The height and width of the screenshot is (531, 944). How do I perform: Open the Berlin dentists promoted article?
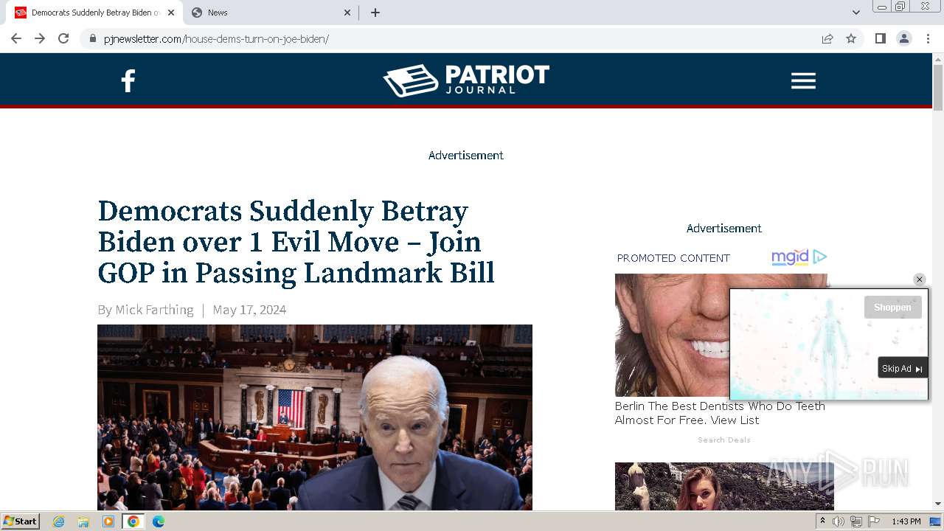coord(720,413)
